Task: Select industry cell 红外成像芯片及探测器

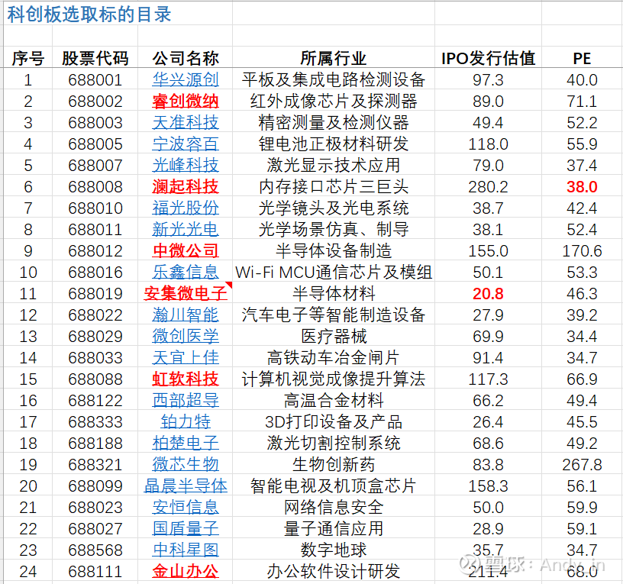Action: [x=334, y=102]
